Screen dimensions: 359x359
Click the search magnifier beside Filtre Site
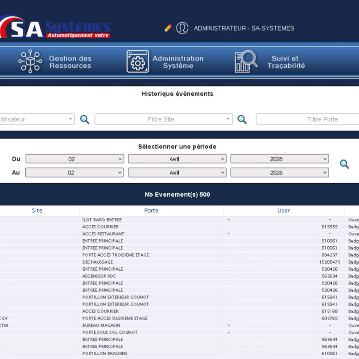tap(242, 119)
